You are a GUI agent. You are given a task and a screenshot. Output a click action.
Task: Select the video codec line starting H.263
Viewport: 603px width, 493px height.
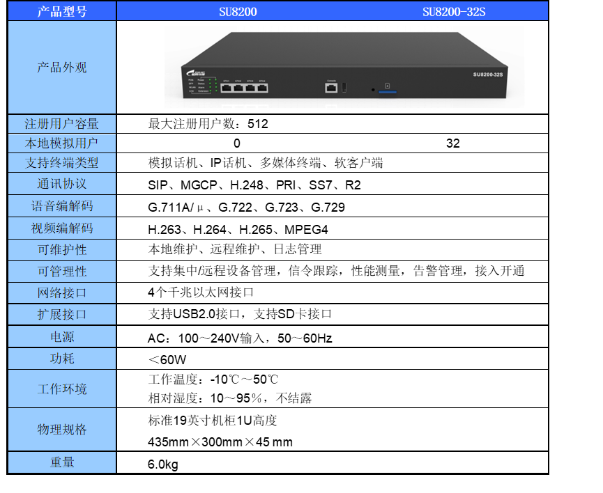(238, 230)
